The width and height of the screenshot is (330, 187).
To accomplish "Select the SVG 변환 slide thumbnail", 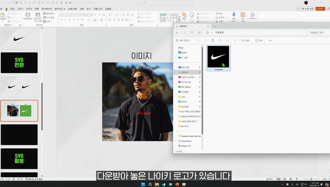I will (19, 63).
